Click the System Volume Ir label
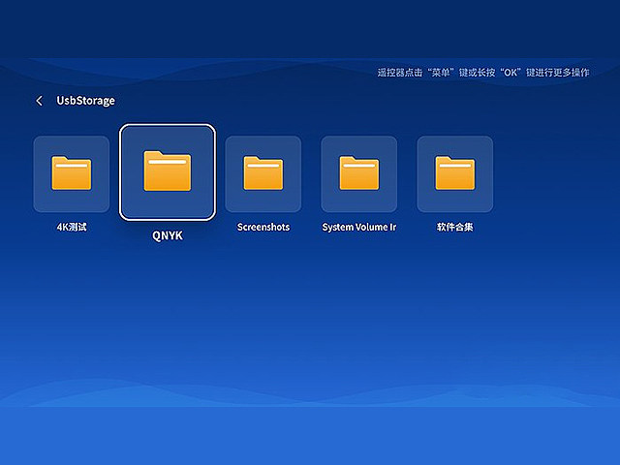 (x=359, y=227)
